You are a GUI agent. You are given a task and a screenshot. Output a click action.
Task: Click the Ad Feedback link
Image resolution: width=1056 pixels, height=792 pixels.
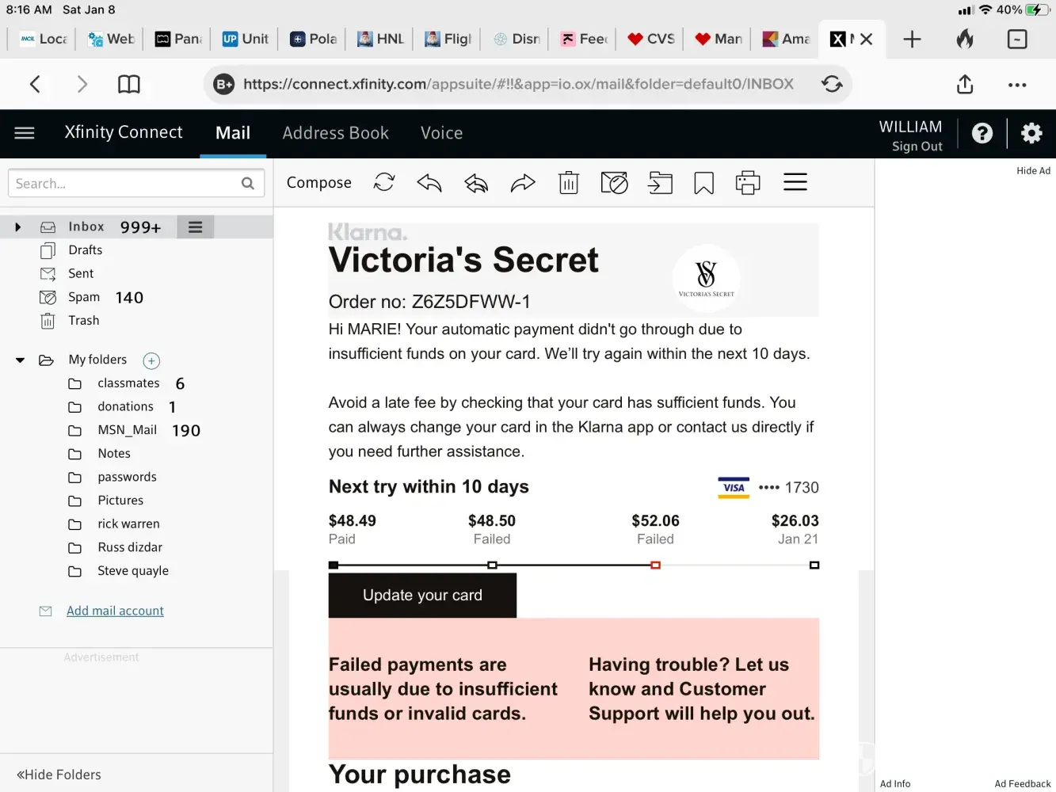point(1023,784)
